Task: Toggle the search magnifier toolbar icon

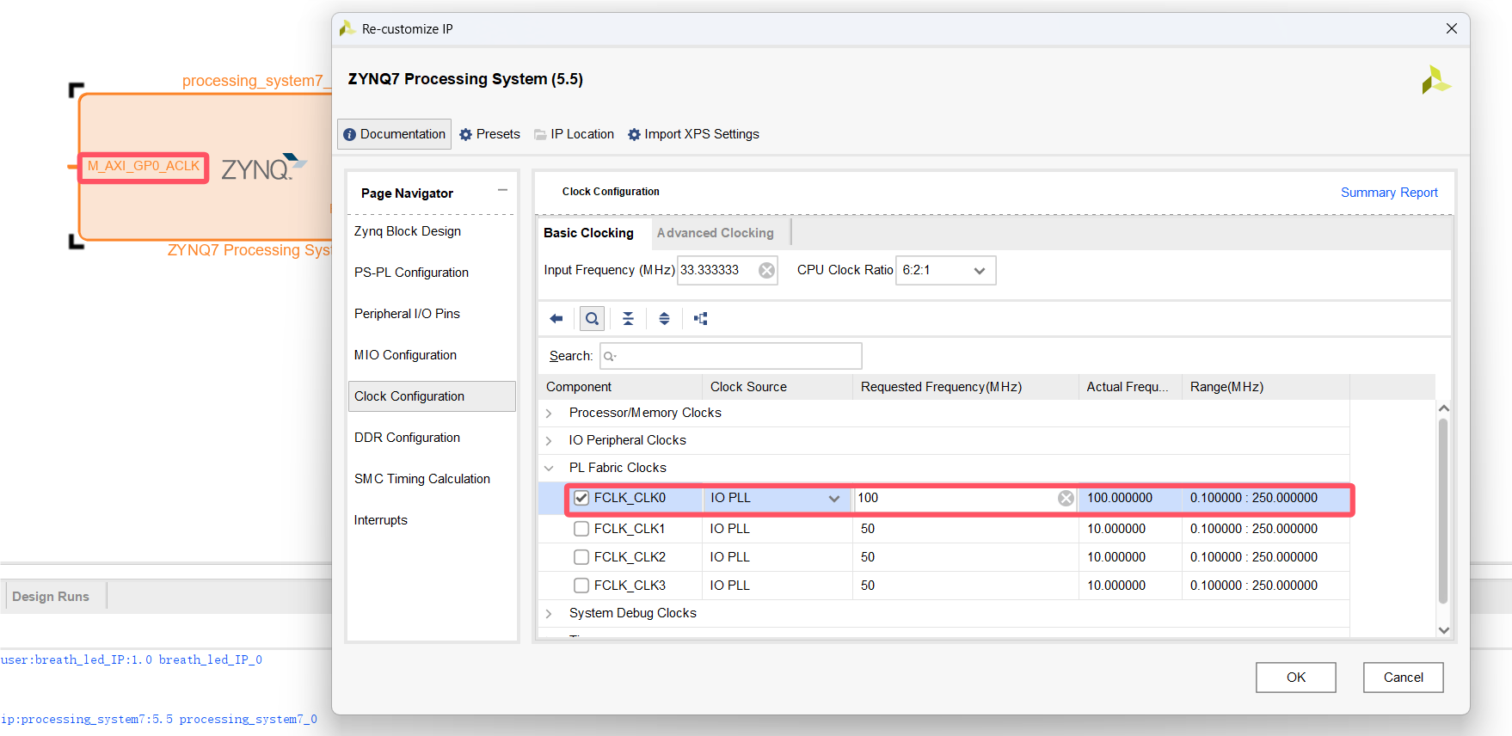Action: click(x=592, y=319)
